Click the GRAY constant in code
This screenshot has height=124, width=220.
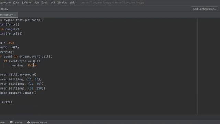click(x=16, y=48)
